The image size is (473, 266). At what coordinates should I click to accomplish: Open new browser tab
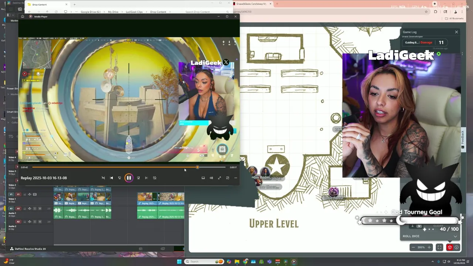coord(277,4)
